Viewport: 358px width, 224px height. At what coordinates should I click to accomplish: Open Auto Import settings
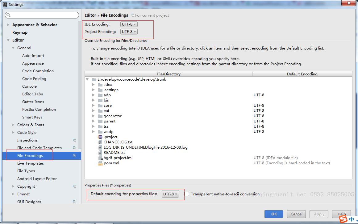pos(33,56)
